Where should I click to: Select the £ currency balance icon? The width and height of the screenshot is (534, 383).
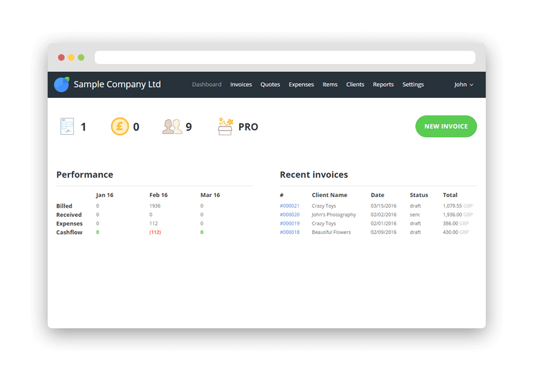tap(120, 126)
